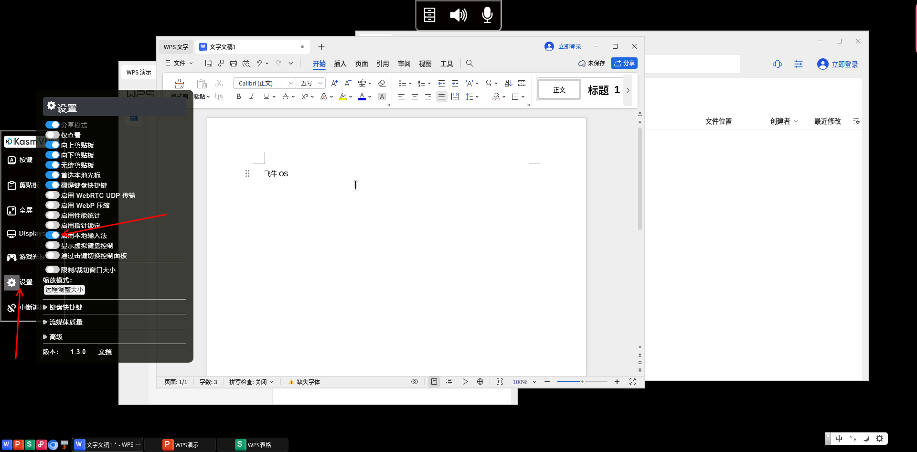Screen dimensions: 917x452
Task: Click the speaker volume icon in top bar
Action: pos(458,15)
